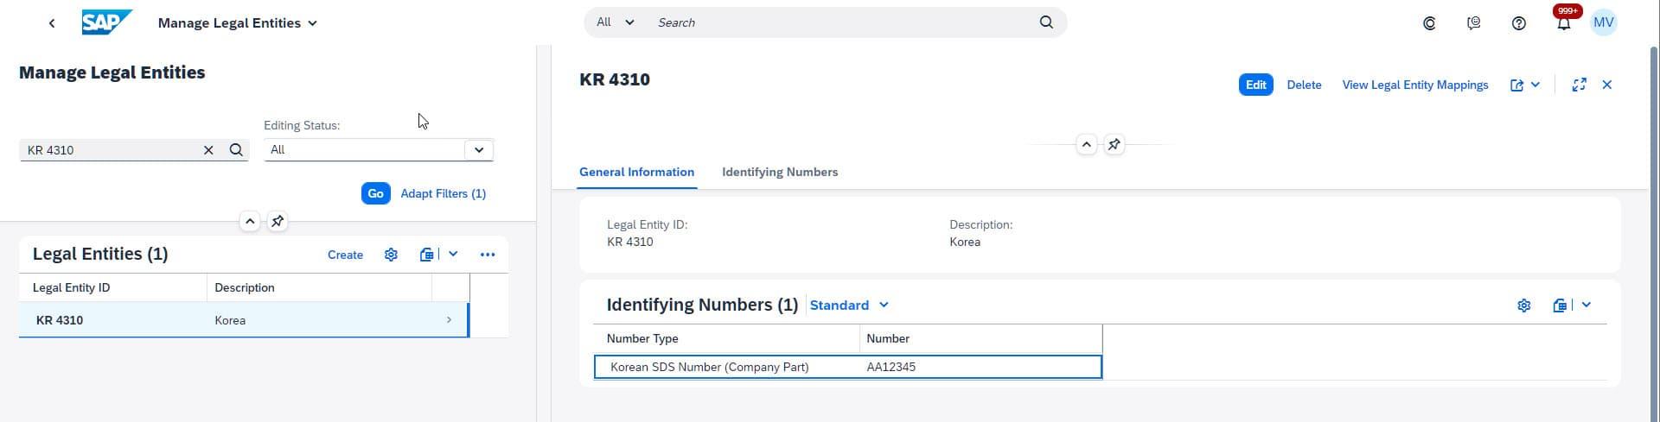
Task: Click the top Search input field
Action: [x=843, y=22]
